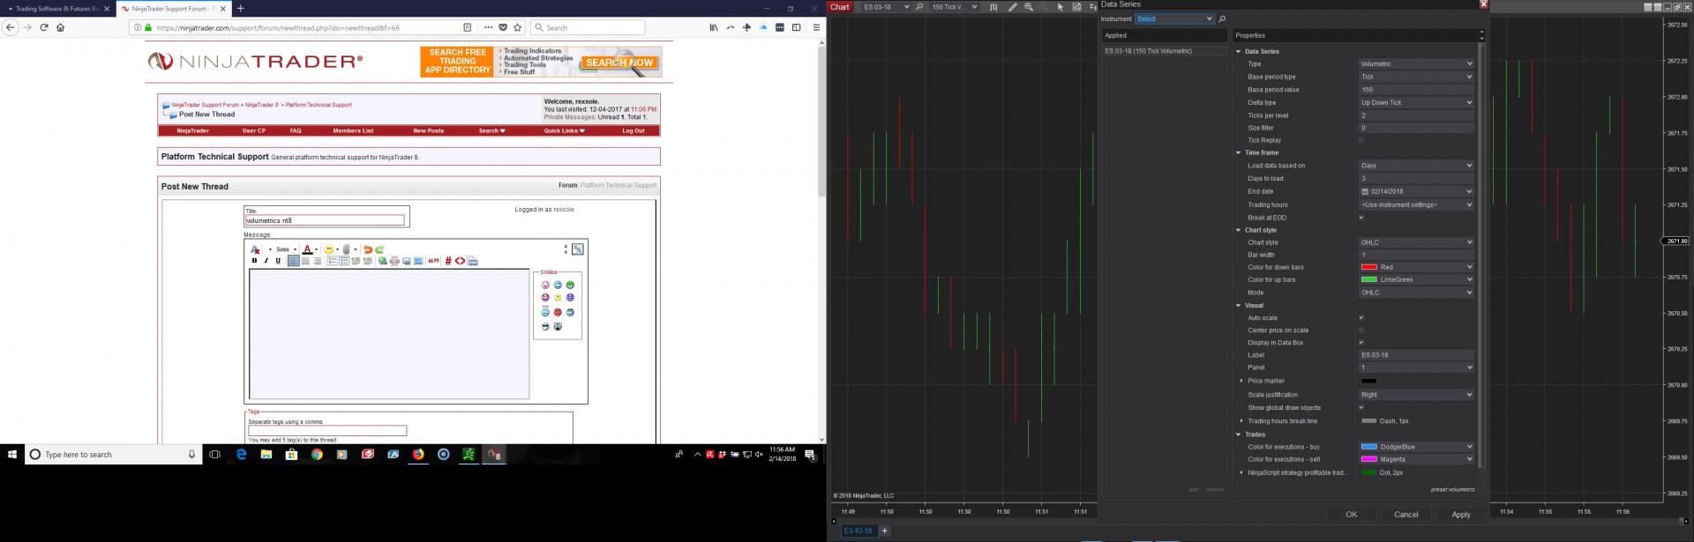Open the Scale justification dropdown
The image size is (1694, 542).
(x=1416, y=395)
